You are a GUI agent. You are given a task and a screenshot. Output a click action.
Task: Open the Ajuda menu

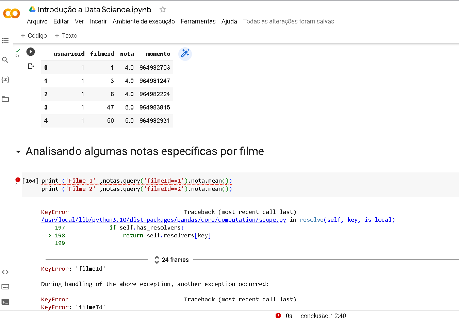[229, 21]
